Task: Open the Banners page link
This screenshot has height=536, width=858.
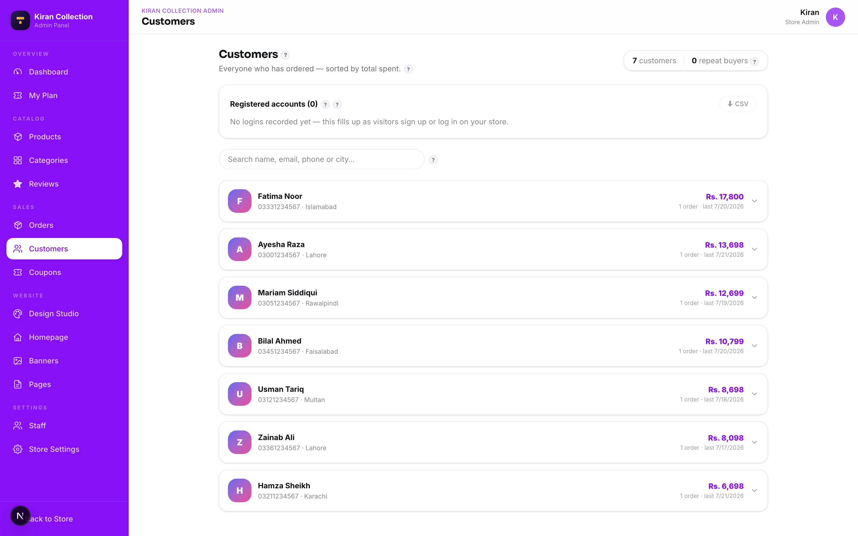Action: point(64,361)
